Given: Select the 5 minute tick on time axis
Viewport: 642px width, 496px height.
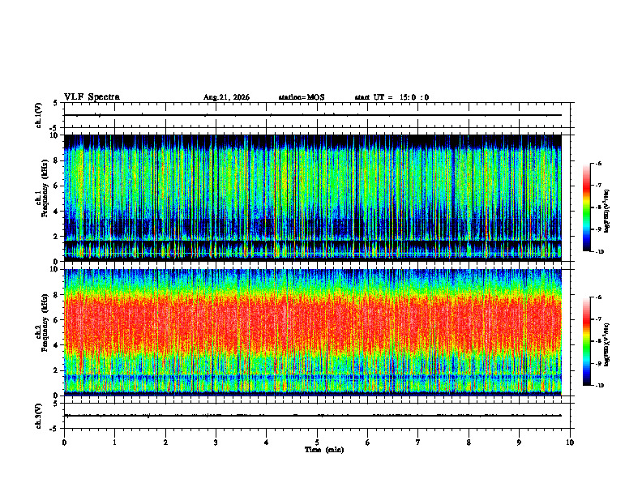Looking at the screenshot, I should click(317, 443).
